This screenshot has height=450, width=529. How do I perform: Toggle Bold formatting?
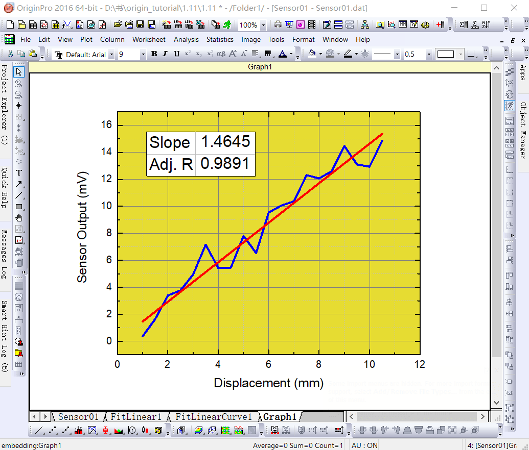154,54
